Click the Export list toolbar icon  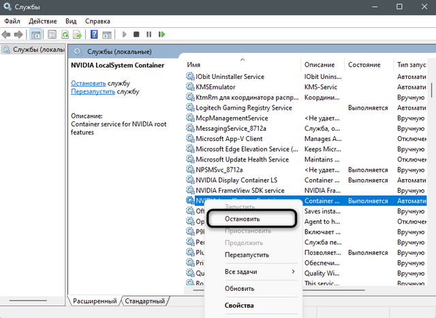[77, 35]
